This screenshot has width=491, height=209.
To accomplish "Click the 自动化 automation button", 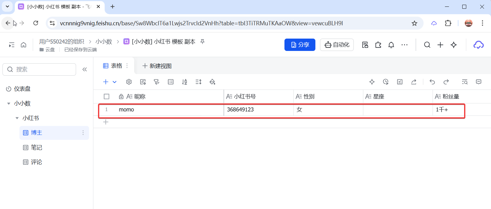I will point(337,45).
